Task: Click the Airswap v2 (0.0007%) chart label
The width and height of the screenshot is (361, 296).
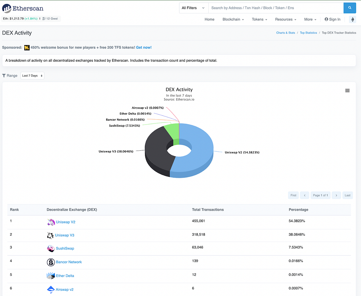Action: pyautogui.click(x=148, y=108)
